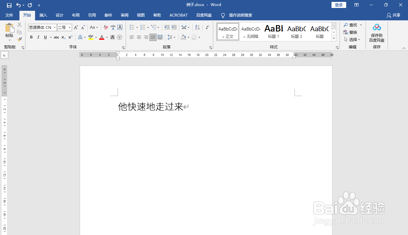Decrease font size with the smaller A
The width and height of the screenshot is (408, 235).
83,28
